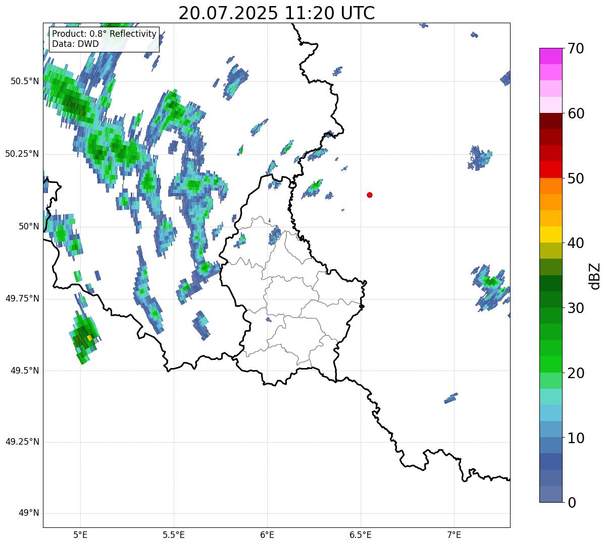
Task: Click the 6°E longitude label
Action: tap(267, 534)
